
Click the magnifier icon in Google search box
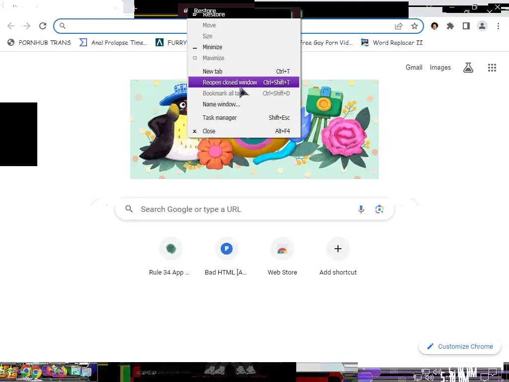point(129,209)
